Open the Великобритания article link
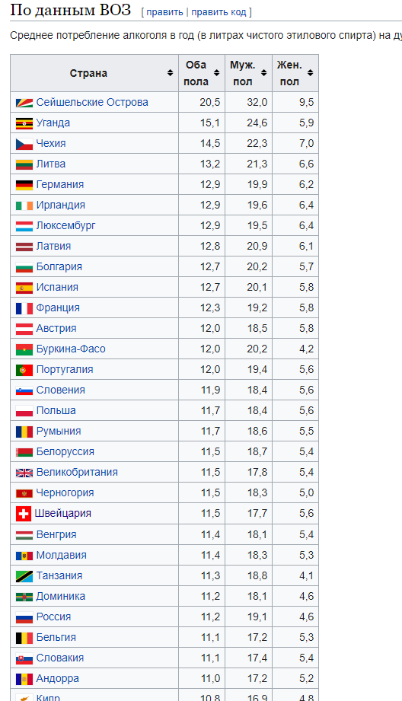 77,473
